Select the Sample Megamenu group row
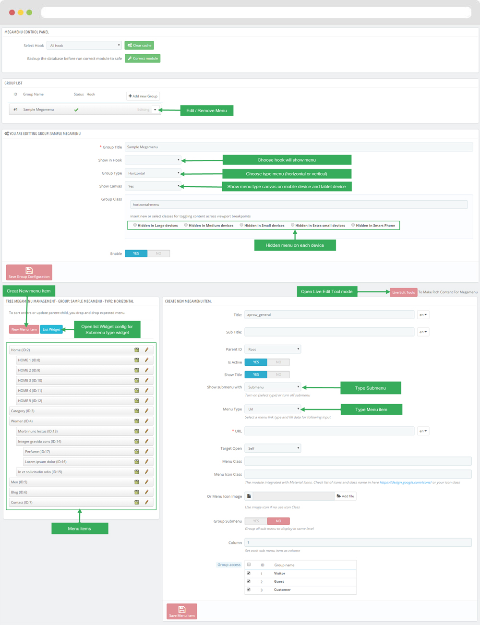 [x=72, y=109]
